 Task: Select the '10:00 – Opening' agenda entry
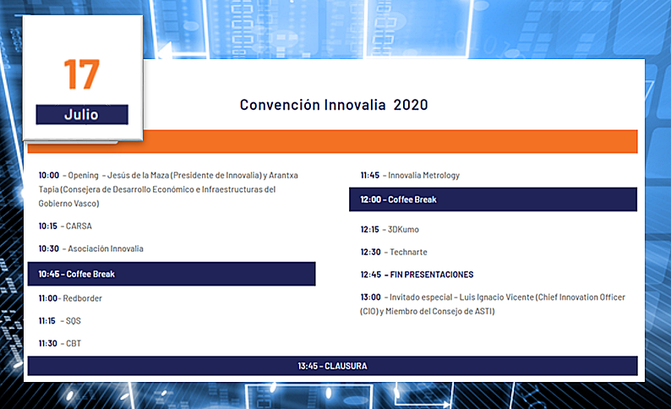point(169,189)
